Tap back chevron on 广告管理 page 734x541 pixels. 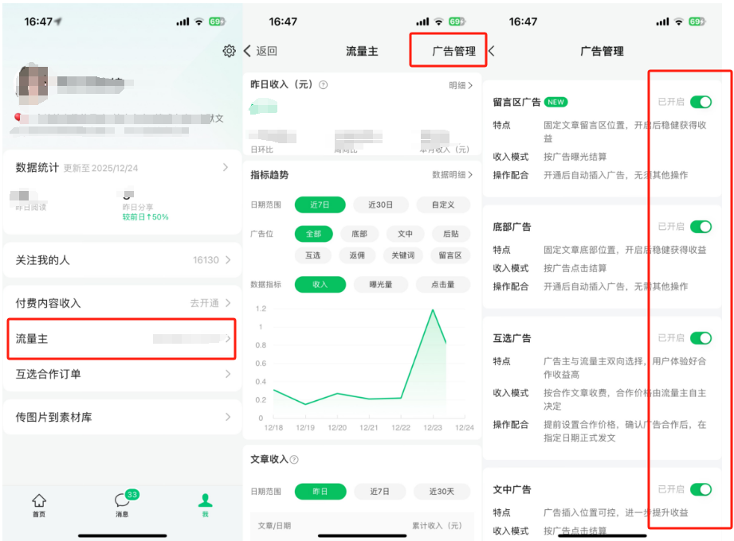(491, 51)
